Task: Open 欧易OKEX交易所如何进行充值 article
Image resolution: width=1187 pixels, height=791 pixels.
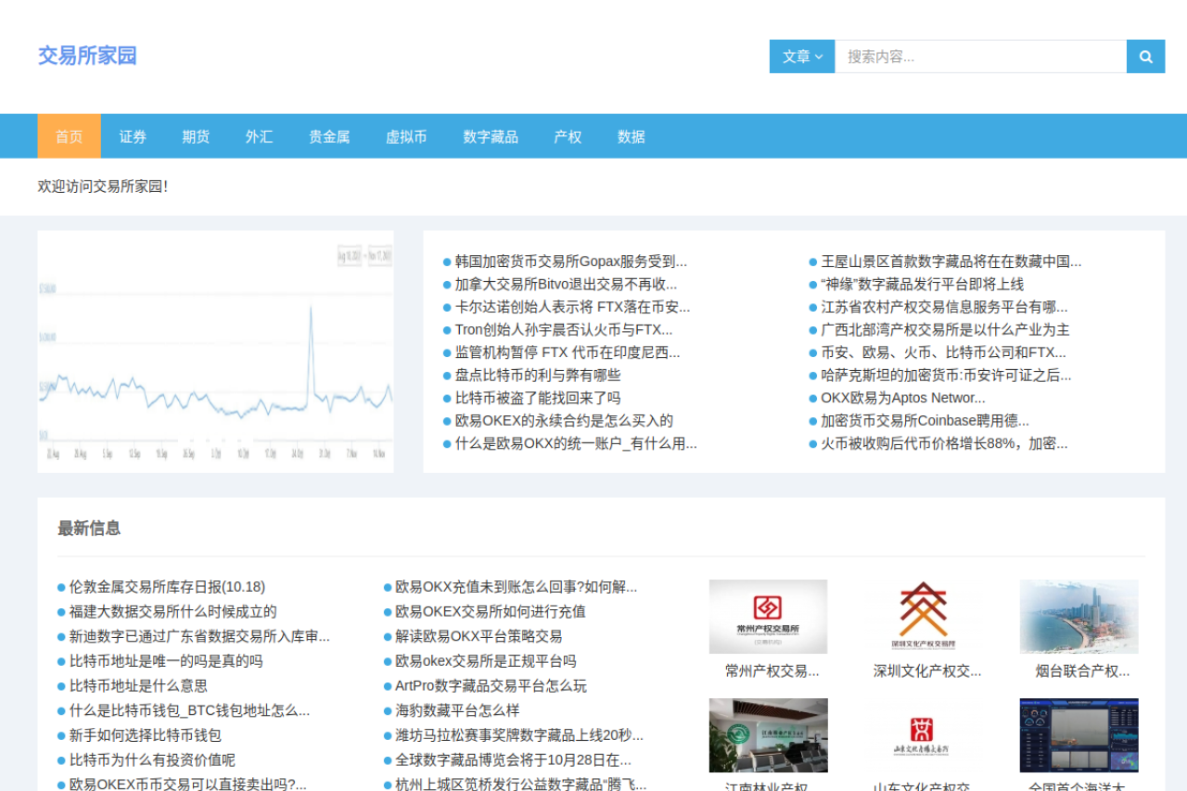Action: tap(491, 611)
